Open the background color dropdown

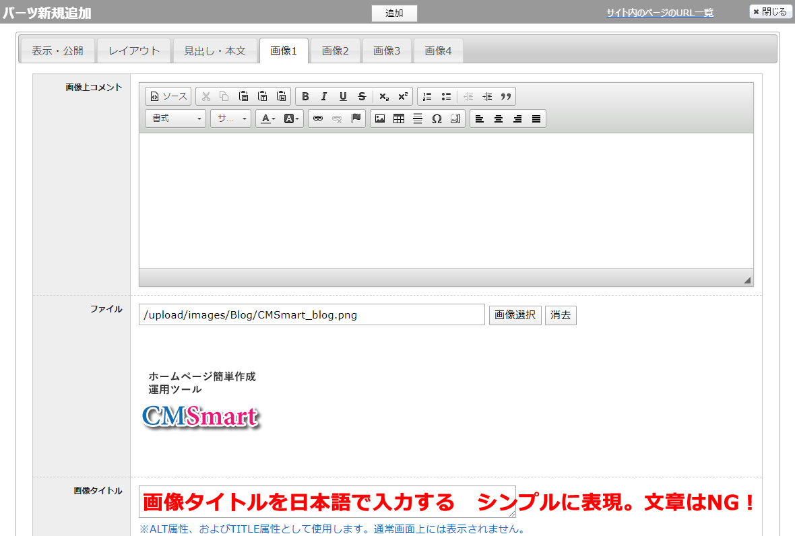pos(292,119)
